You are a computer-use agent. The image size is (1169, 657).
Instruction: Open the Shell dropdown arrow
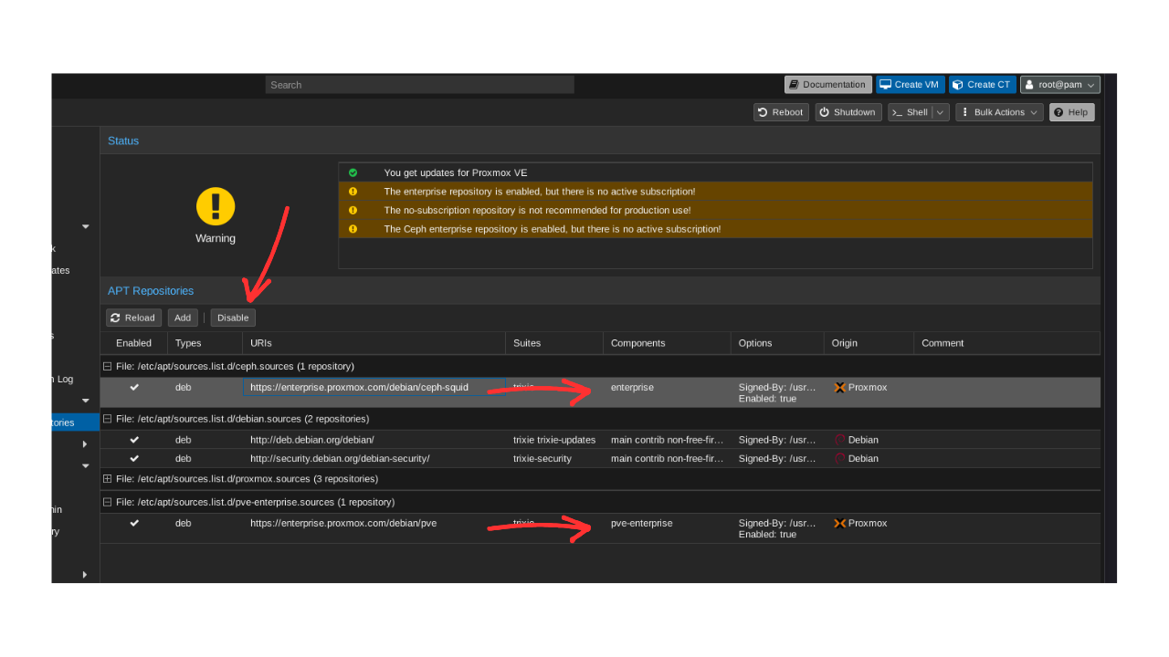[941, 112]
